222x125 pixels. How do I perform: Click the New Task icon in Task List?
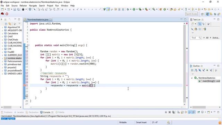pyautogui.click(x=193, y=24)
